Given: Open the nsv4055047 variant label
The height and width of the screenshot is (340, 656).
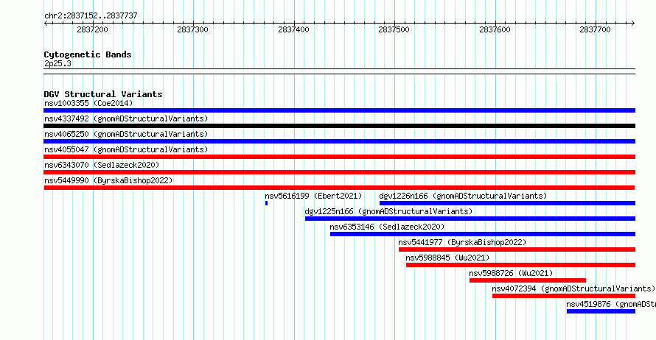Looking at the screenshot, I should [126, 149].
